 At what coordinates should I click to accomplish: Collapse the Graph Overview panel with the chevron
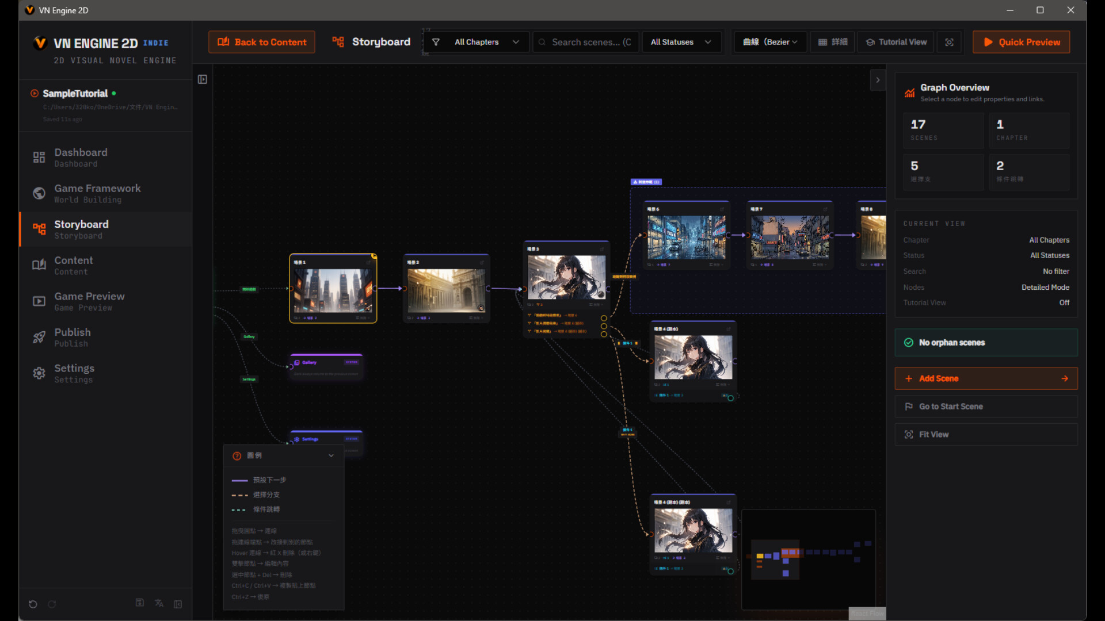878,80
